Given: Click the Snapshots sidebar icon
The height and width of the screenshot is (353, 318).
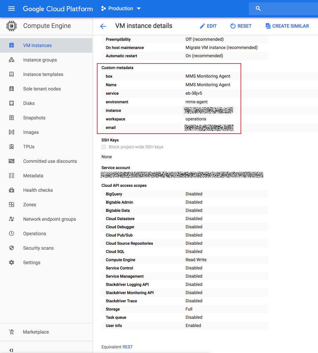Looking at the screenshot, I should [x=12, y=118].
